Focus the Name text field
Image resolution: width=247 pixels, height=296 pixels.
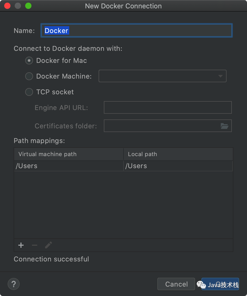pos(136,30)
